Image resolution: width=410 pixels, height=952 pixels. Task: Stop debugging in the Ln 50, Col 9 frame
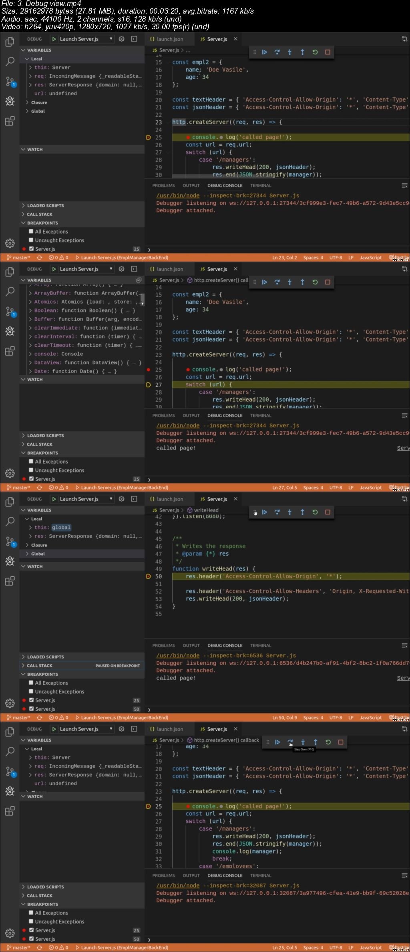coord(328,512)
